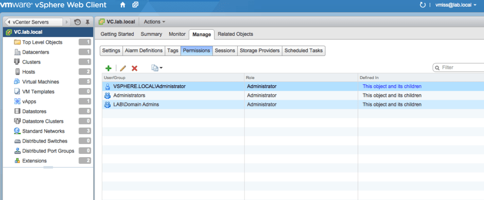Go back to vCenter Servers
The height and width of the screenshot is (200, 484).
[x=34, y=22]
